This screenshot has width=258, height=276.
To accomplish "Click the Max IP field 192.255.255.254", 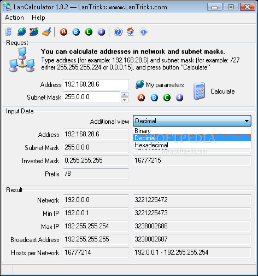I will pos(96,226).
